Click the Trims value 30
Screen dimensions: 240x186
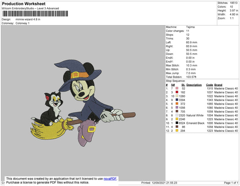click(188, 38)
